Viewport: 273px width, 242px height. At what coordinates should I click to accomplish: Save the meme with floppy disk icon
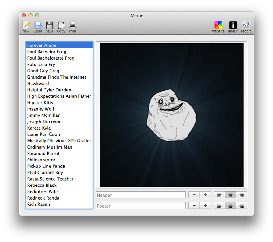50,27
